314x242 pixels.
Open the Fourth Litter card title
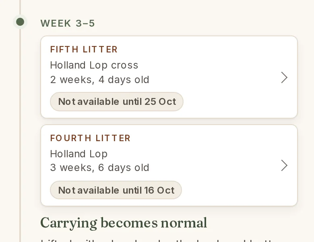click(x=90, y=138)
